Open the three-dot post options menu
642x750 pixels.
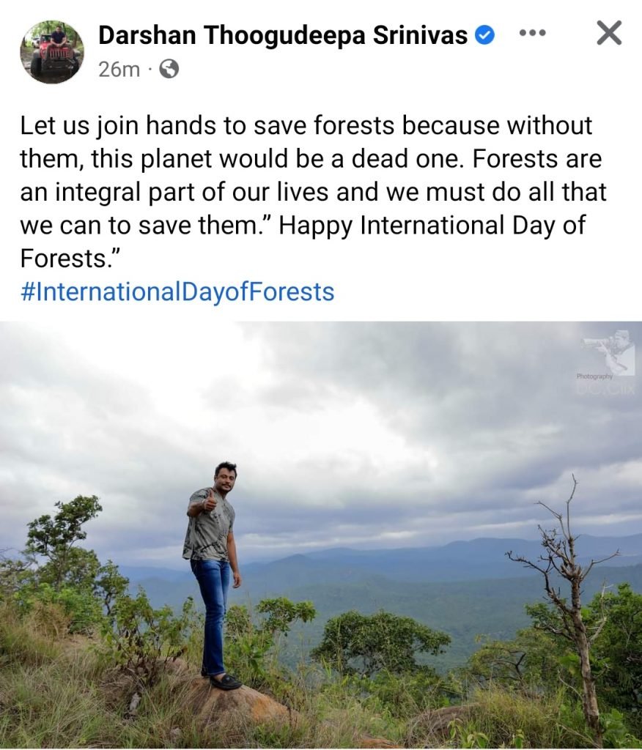click(x=532, y=34)
